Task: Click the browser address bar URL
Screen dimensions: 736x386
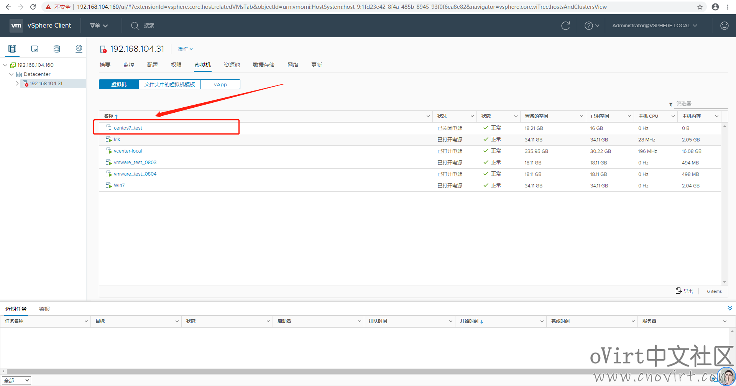Action: [342, 7]
